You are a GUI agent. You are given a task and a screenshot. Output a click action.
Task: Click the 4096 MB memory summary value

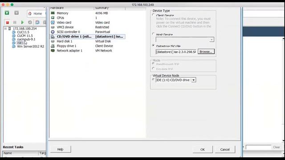pyautogui.click(x=102, y=13)
